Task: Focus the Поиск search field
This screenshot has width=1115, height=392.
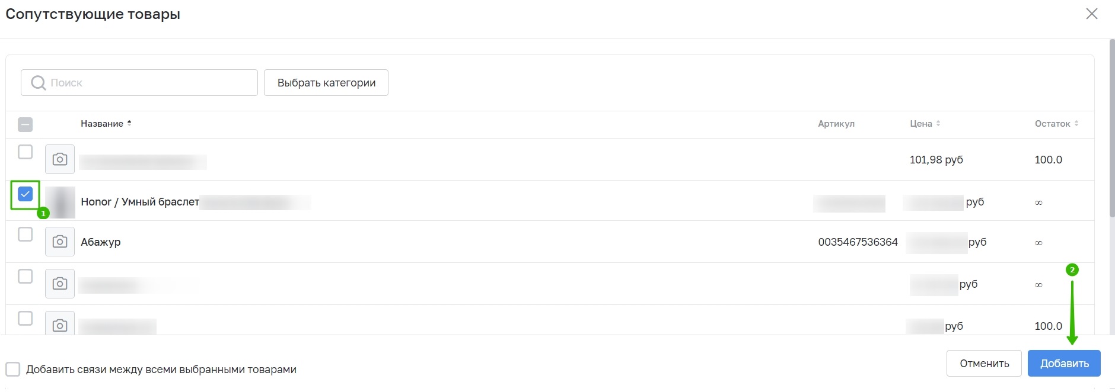Action: coord(139,83)
